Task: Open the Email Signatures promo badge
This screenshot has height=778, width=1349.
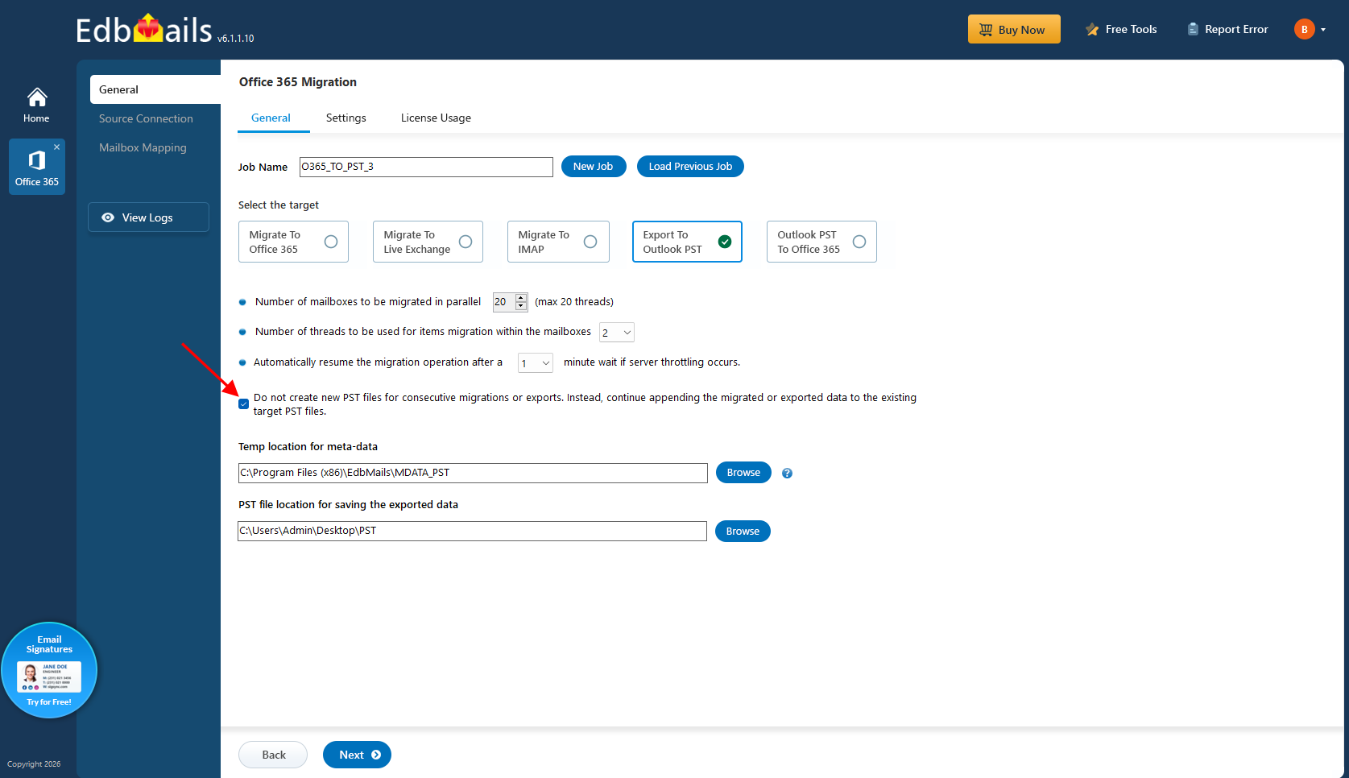Action: click(x=49, y=670)
